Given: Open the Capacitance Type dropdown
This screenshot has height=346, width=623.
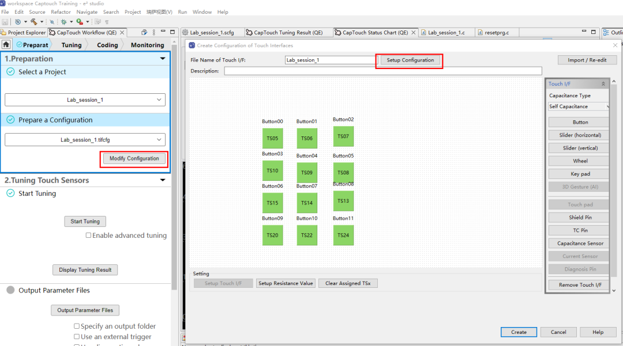Looking at the screenshot, I should [579, 107].
